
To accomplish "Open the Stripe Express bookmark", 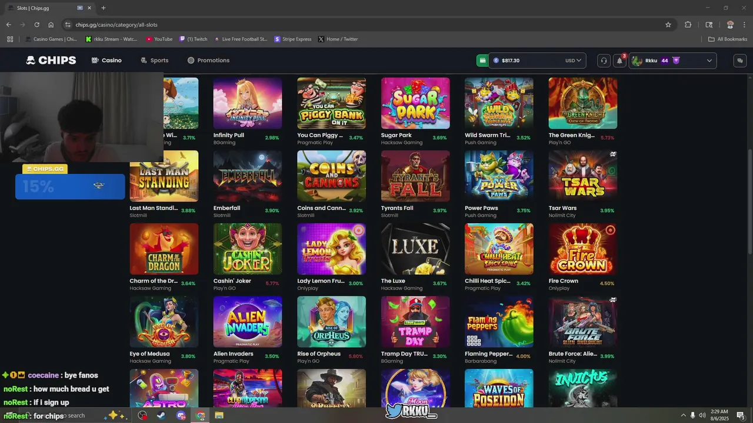I will pyautogui.click(x=293, y=39).
